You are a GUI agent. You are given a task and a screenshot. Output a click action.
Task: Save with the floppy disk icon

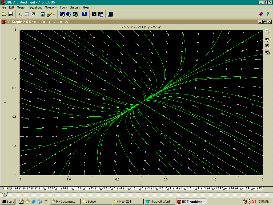point(11,14)
